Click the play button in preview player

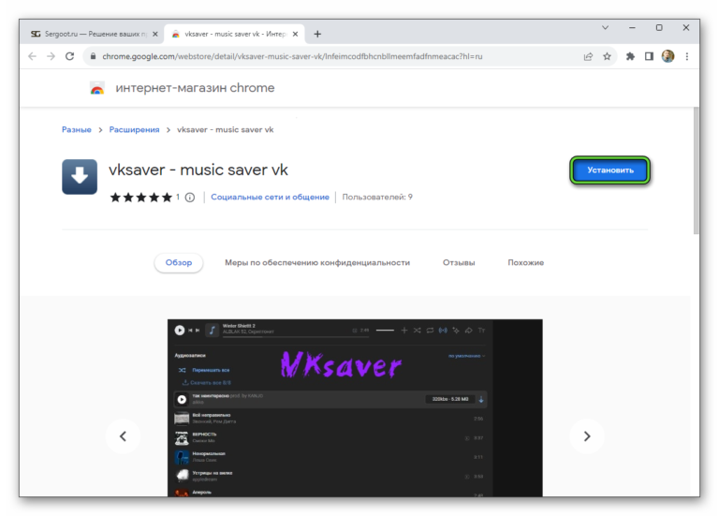(x=180, y=331)
